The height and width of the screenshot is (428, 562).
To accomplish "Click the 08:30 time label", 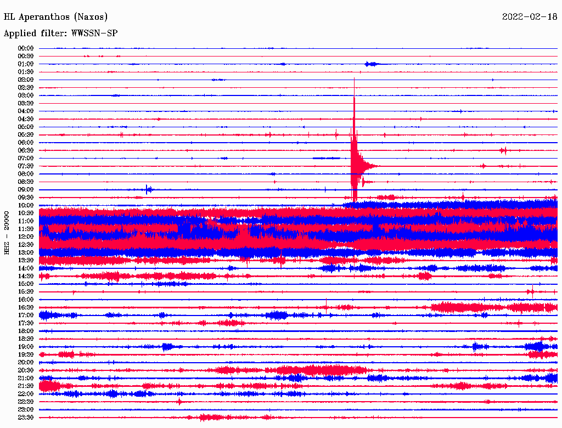I will coord(26,182).
